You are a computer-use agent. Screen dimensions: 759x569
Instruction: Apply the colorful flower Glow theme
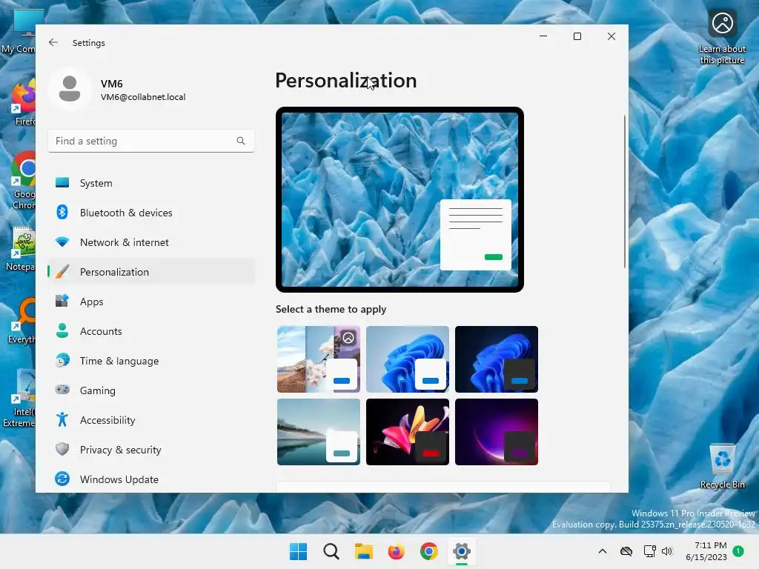click(408, 432)
